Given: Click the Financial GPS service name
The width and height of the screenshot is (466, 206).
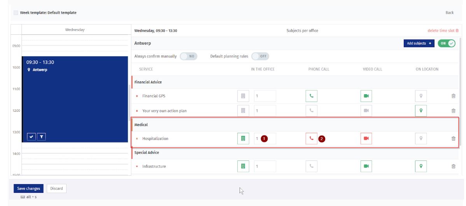Looking at the screenshot, I should pos(154,96).
